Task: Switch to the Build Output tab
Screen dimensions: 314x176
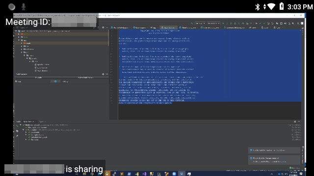Action: (29, 122)
